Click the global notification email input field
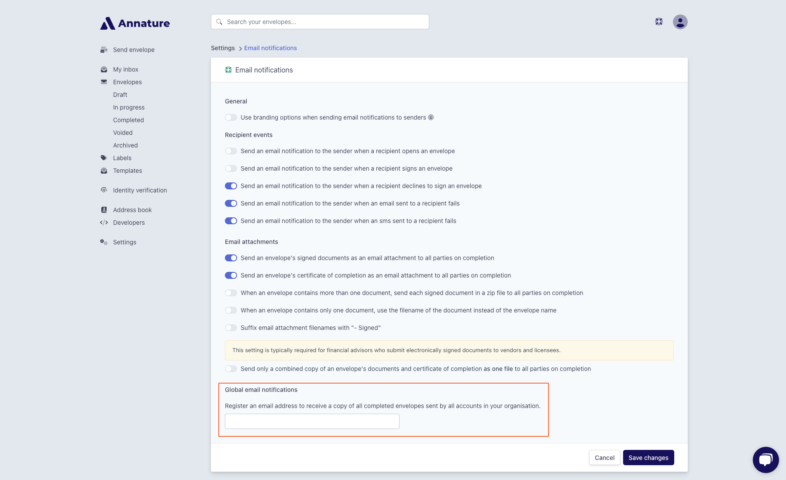The height and width of the screenshot is (480, 786). pos(312,422)
